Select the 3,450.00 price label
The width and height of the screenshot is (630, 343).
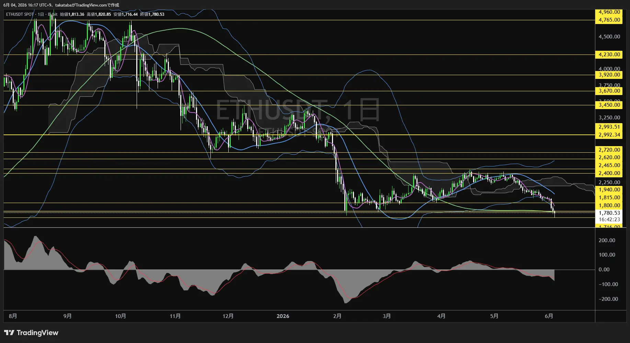coord(609,105)
